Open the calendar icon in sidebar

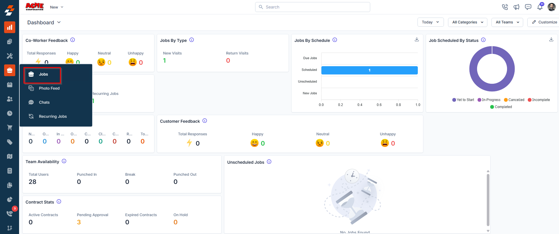pos(10,85)
